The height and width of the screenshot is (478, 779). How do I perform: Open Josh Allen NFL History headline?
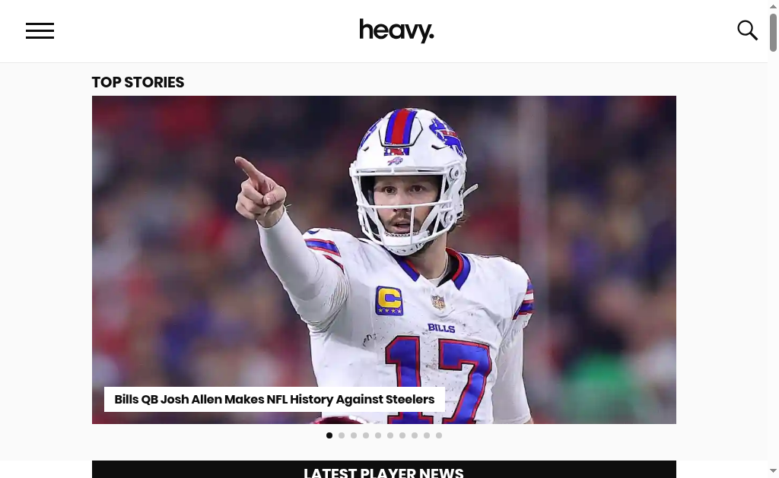pyautogui.click(x=274, y=399)
